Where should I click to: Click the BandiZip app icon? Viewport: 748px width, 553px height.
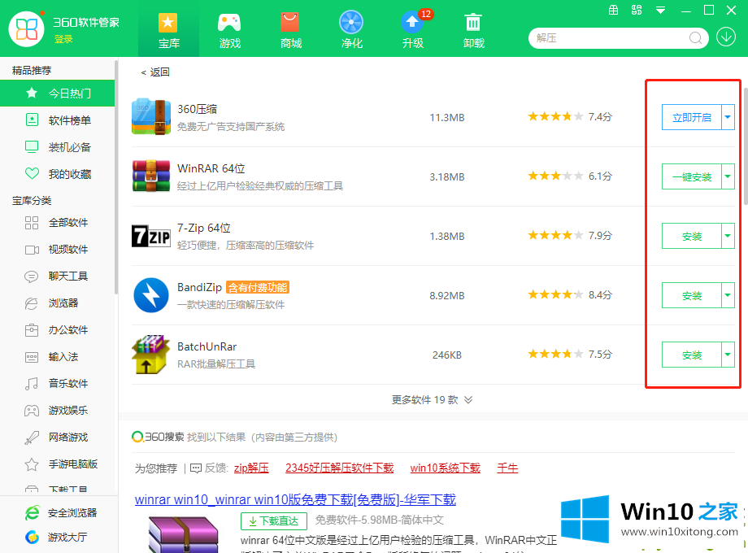(150, 295)
